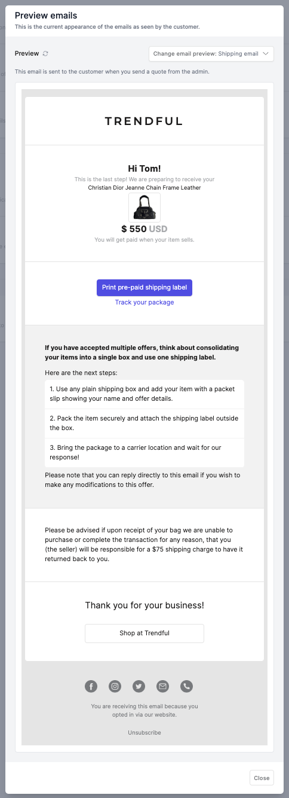289x798 pixels.
Task: Click the email envelope icon
Action: [x=162, y=686]
